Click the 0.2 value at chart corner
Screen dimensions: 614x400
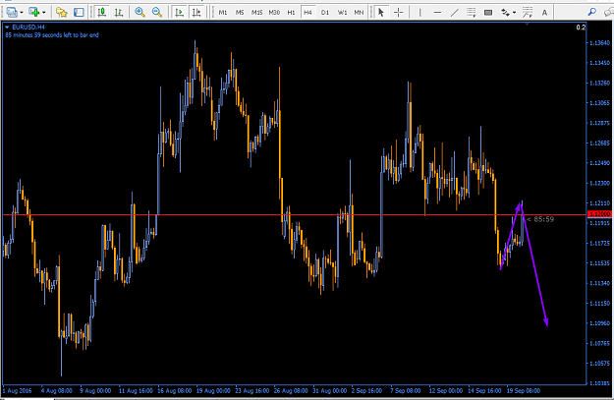[x=581, y=28]
